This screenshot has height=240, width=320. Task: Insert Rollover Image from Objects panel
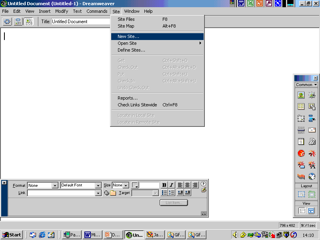(312, 95)
